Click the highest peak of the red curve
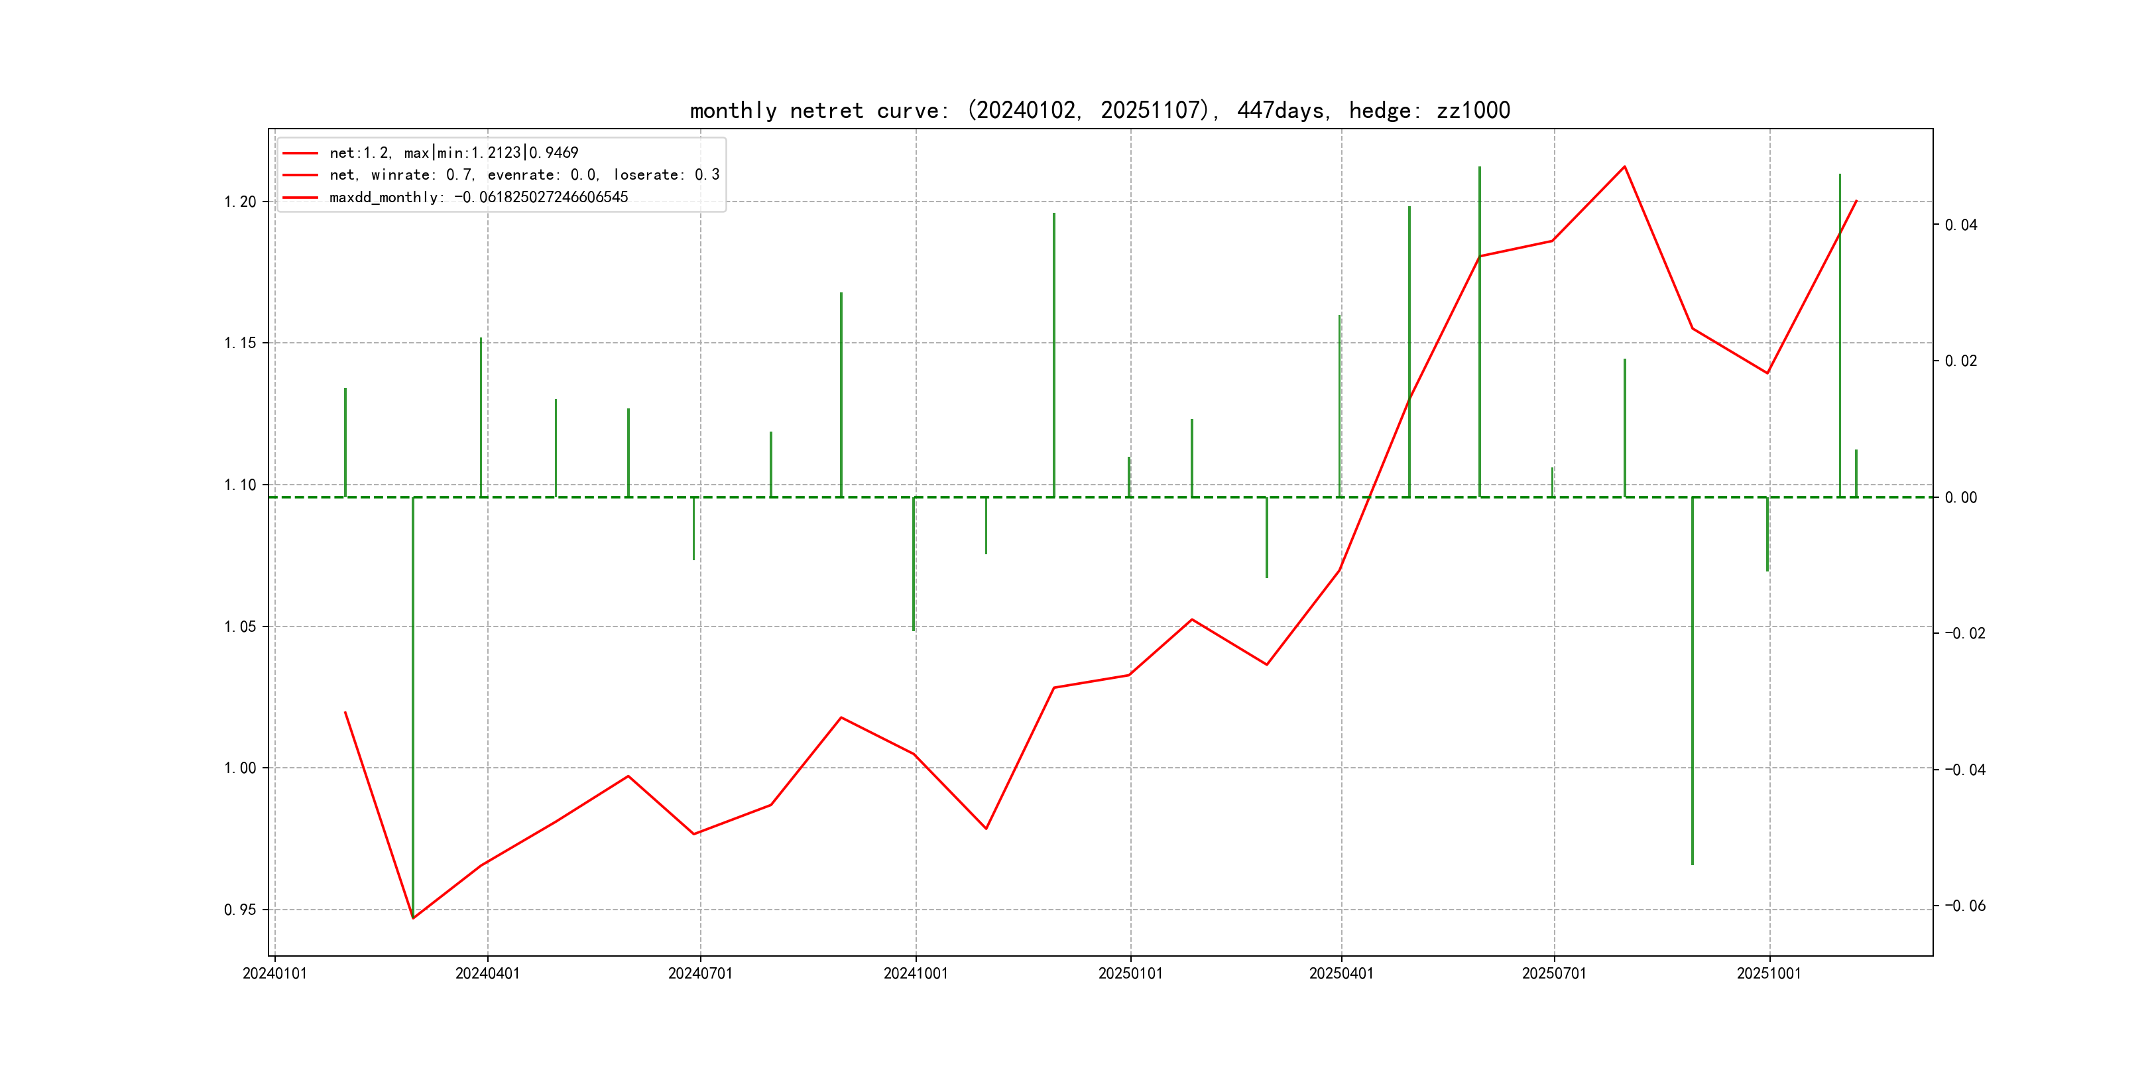Viewport: 2148px width, 1074px height. click(x=1624, y=167)
